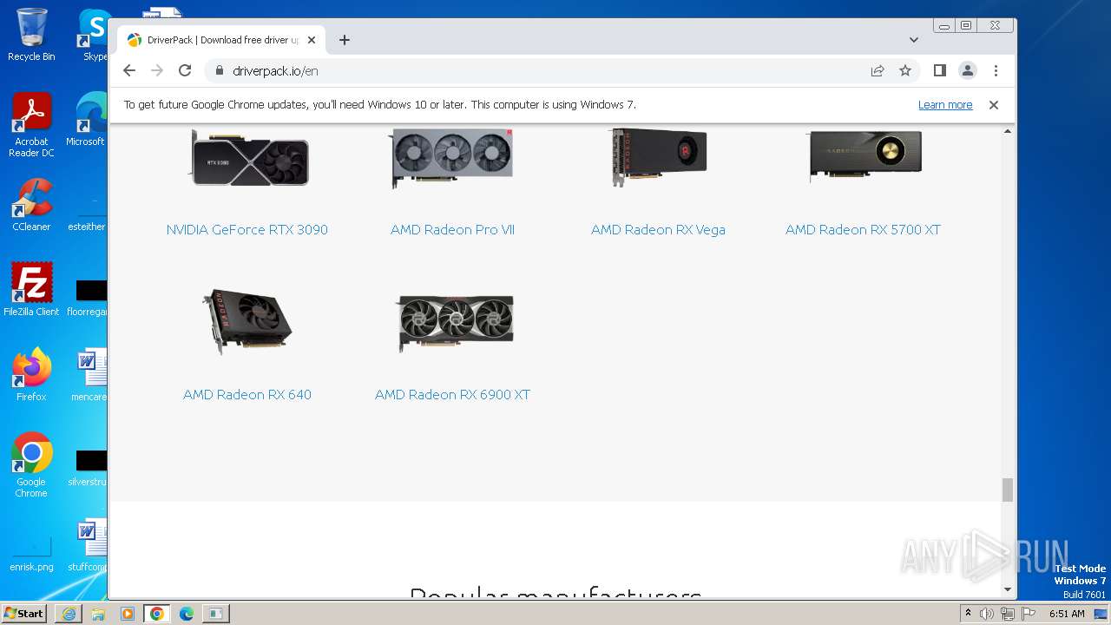1111x625 pixels.
Task: Open FileZilla Client desktop shortcut
Action: [31, 289]
